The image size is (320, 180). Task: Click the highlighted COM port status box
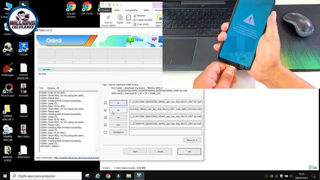[46, 69]
